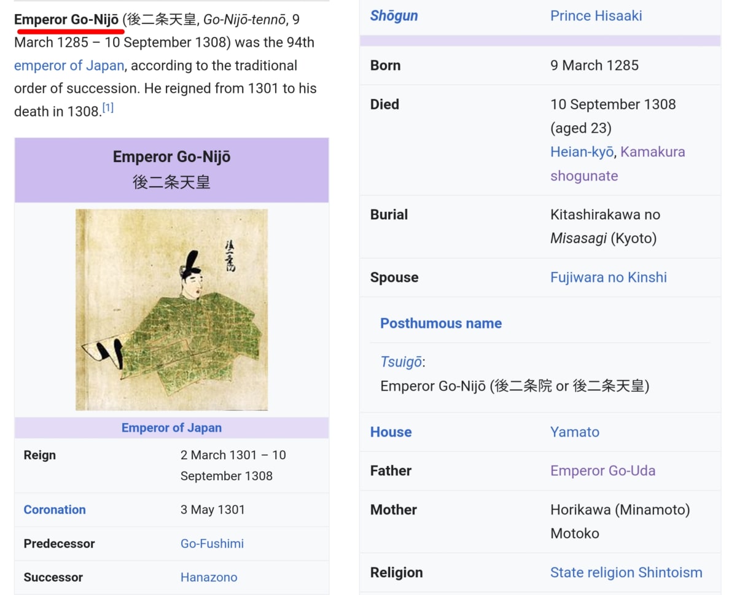Click the mother's name 'Horikawa (Minamoto) Motoko'
The height and width of the screenshot is (595, 737).
tap(620, 521)
